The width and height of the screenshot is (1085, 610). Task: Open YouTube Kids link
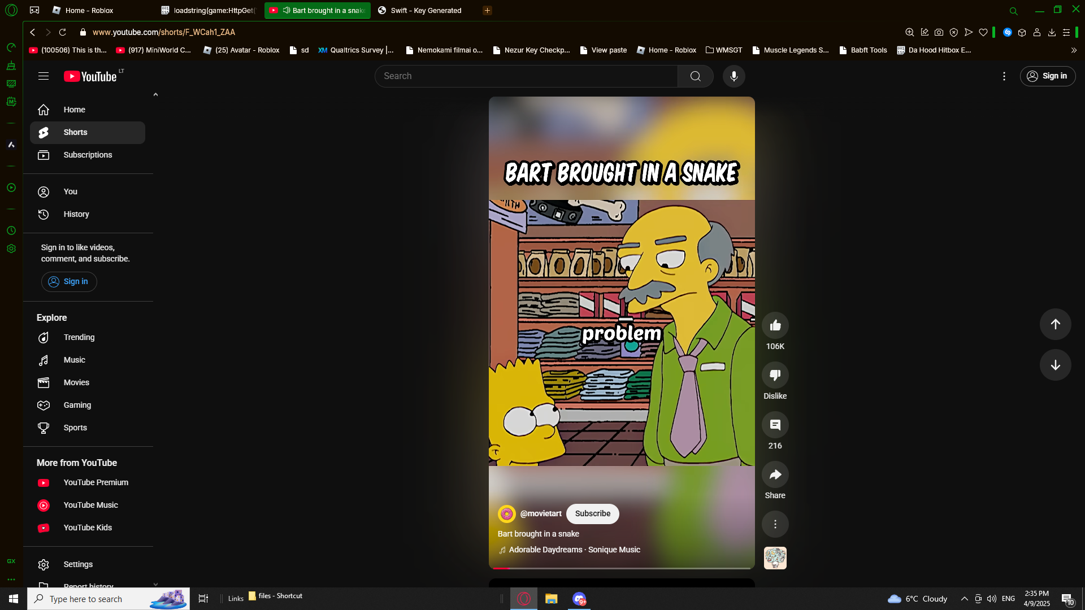point(88,528)
